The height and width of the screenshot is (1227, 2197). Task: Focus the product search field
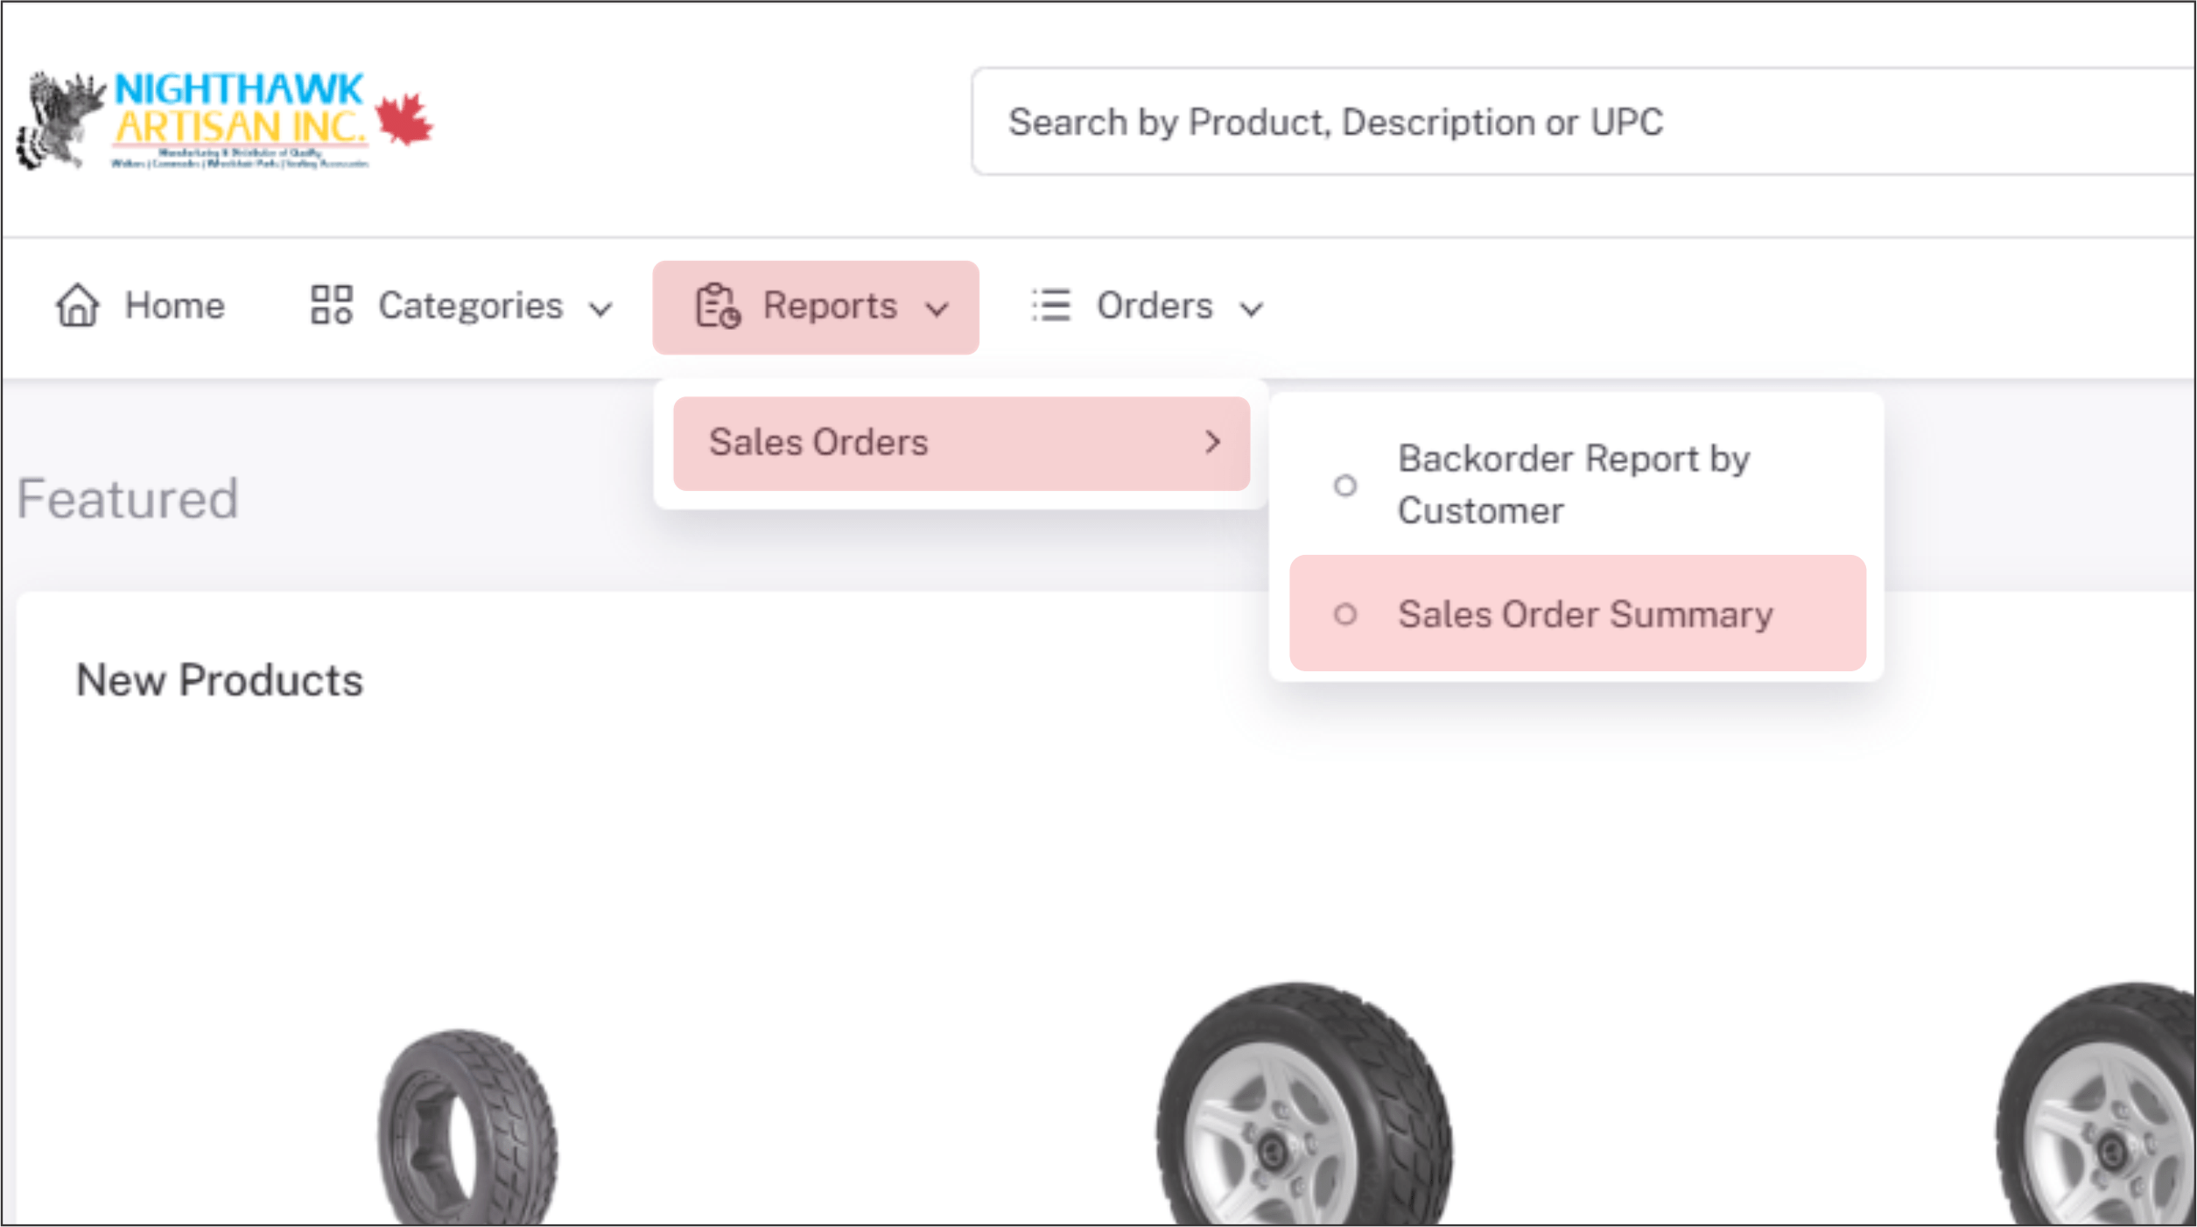(x=1583, y=122)
